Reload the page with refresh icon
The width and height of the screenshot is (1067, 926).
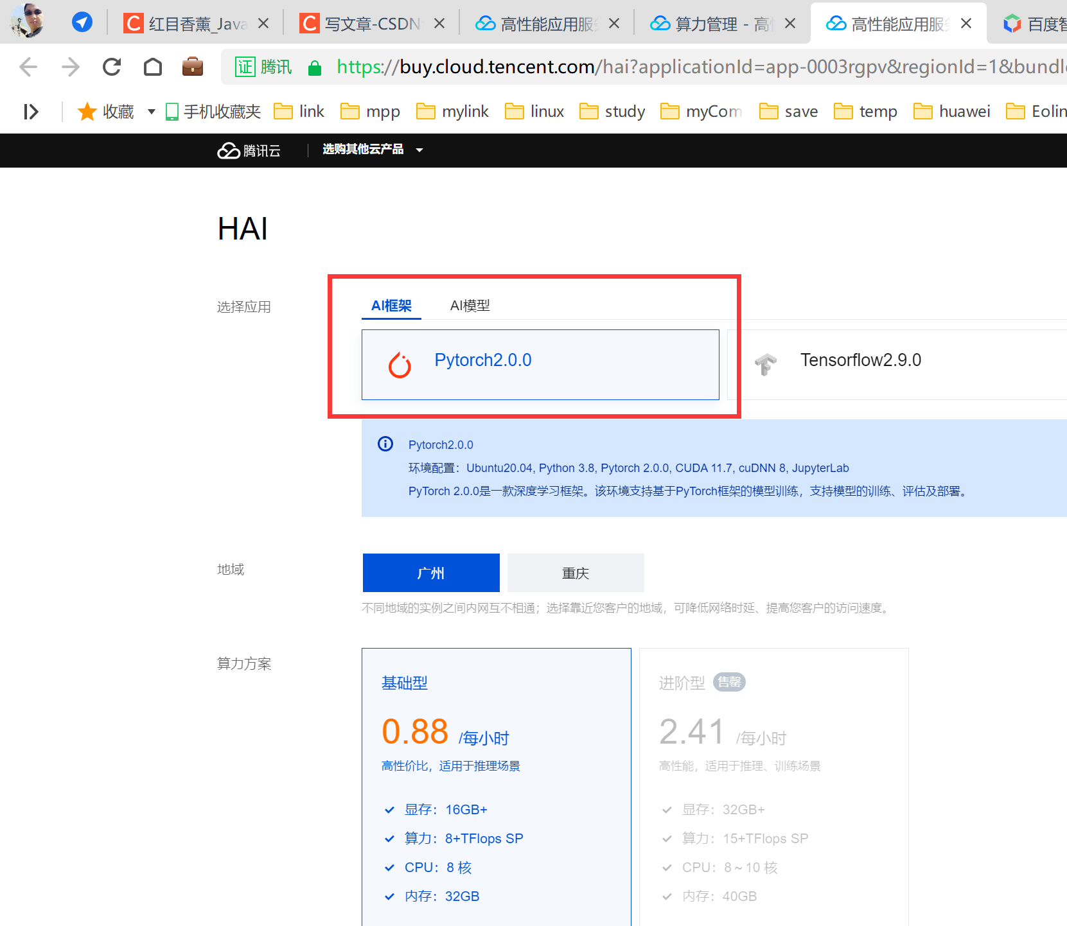click(112, 67)
